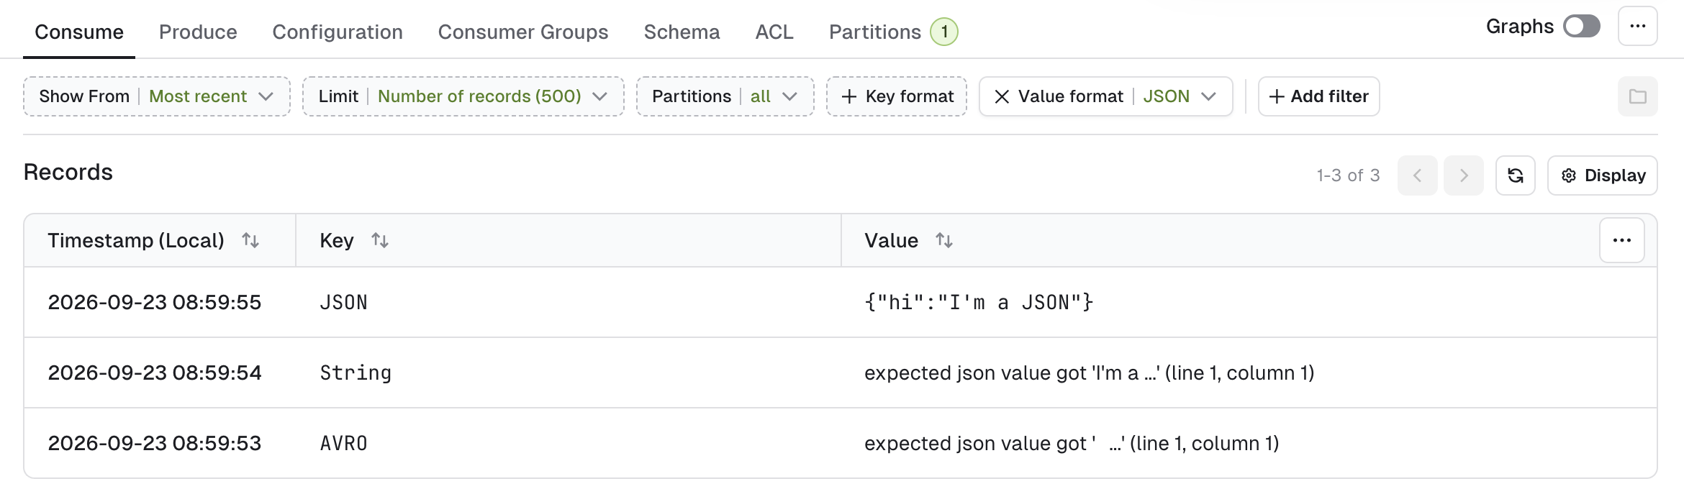Open the Display settings
This screenshot has width=1684, height=489.
[1603, 175]
